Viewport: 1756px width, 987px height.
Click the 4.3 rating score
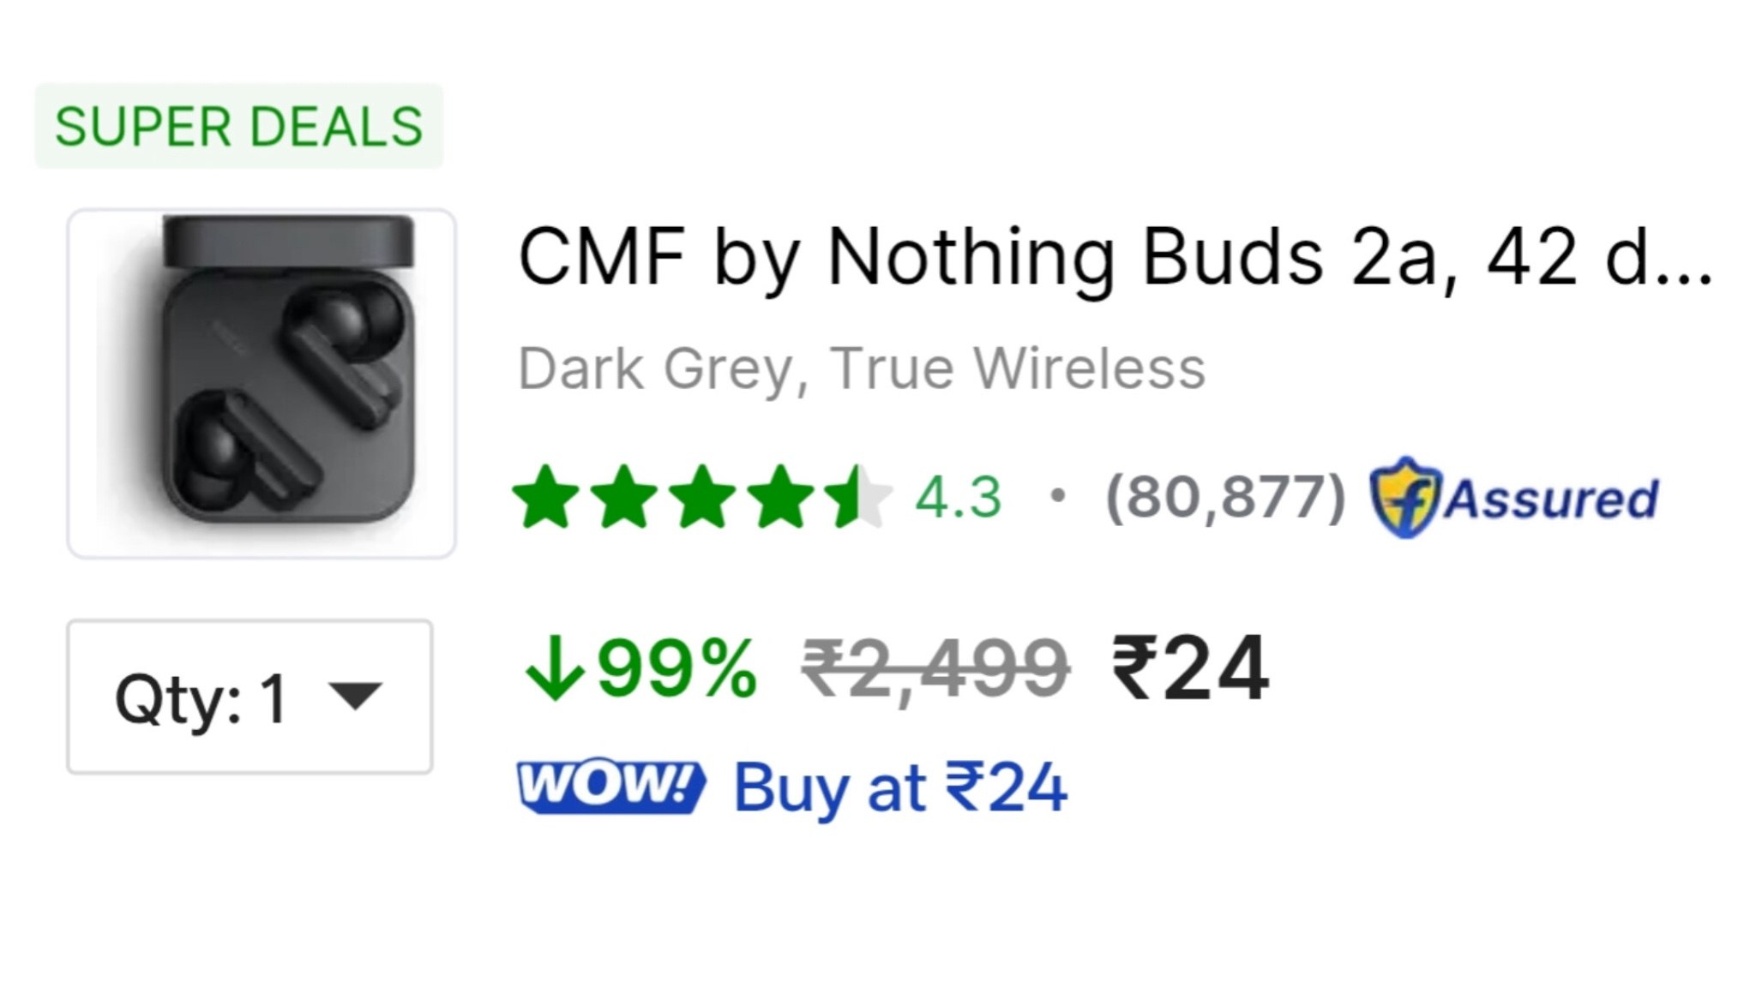(x=959, y=497)
